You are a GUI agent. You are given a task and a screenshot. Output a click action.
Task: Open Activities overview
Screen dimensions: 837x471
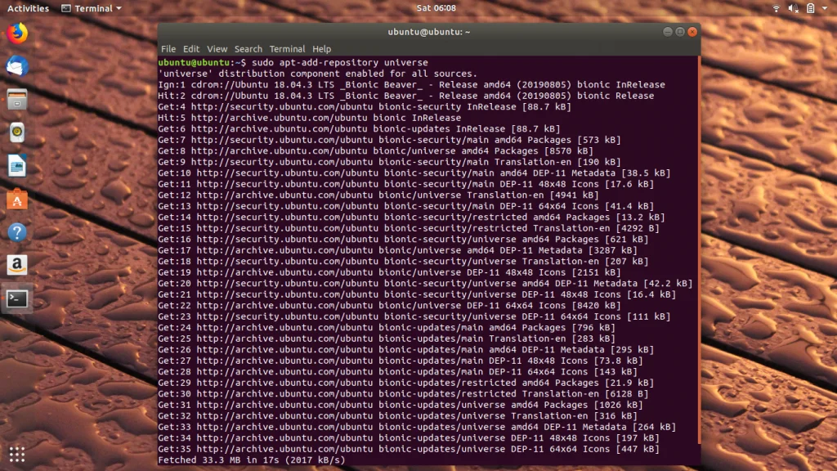28,8
